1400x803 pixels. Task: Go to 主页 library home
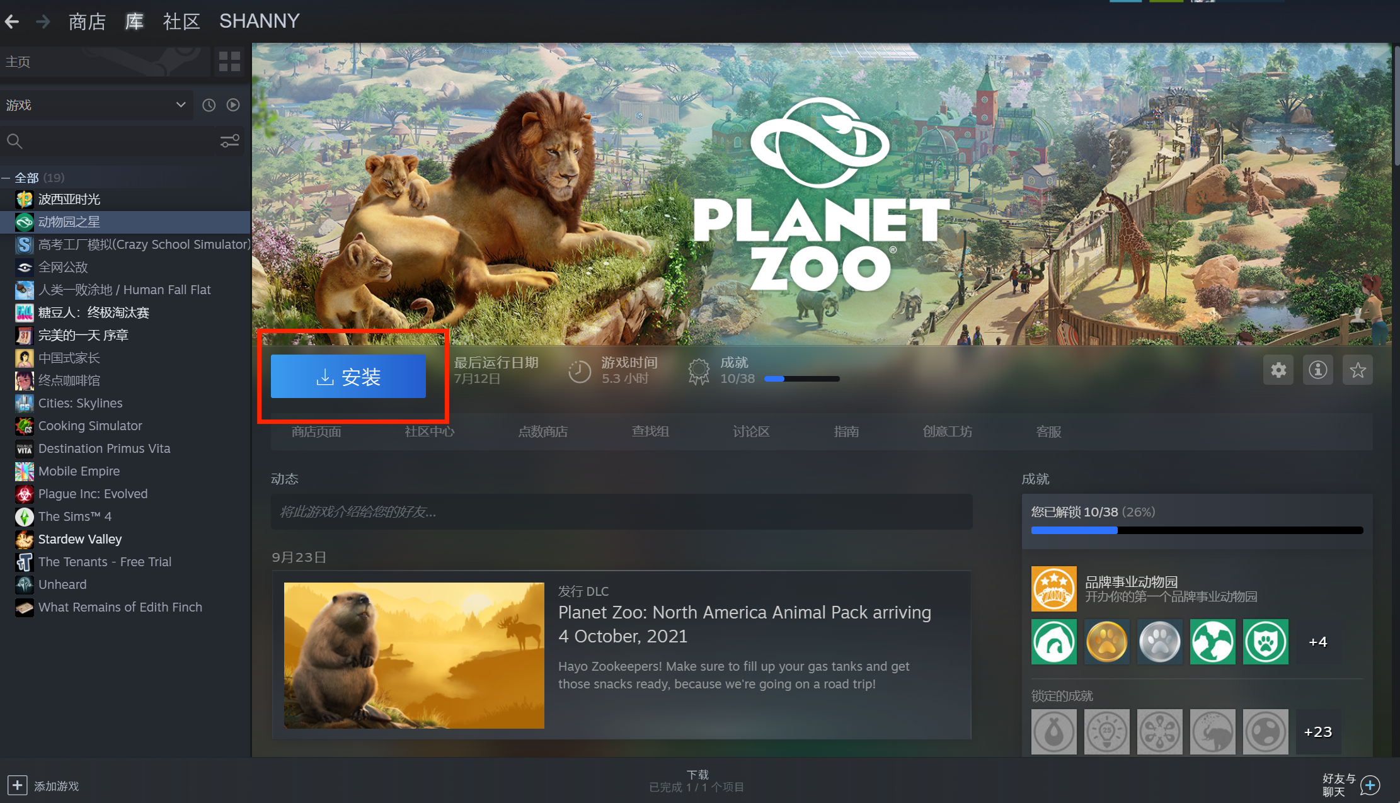coord(105,62)
